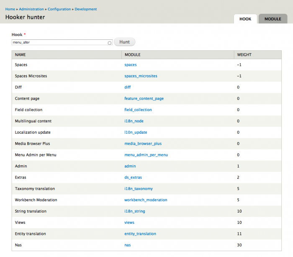This screenshot has width=293, height=257.
Task: Navigate to Configuration breadcrumb
Action: click(59, 9)
